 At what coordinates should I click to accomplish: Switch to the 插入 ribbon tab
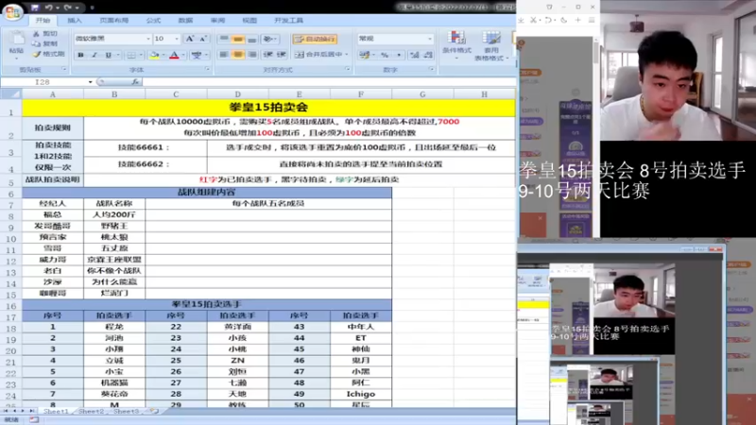(75, 20)
